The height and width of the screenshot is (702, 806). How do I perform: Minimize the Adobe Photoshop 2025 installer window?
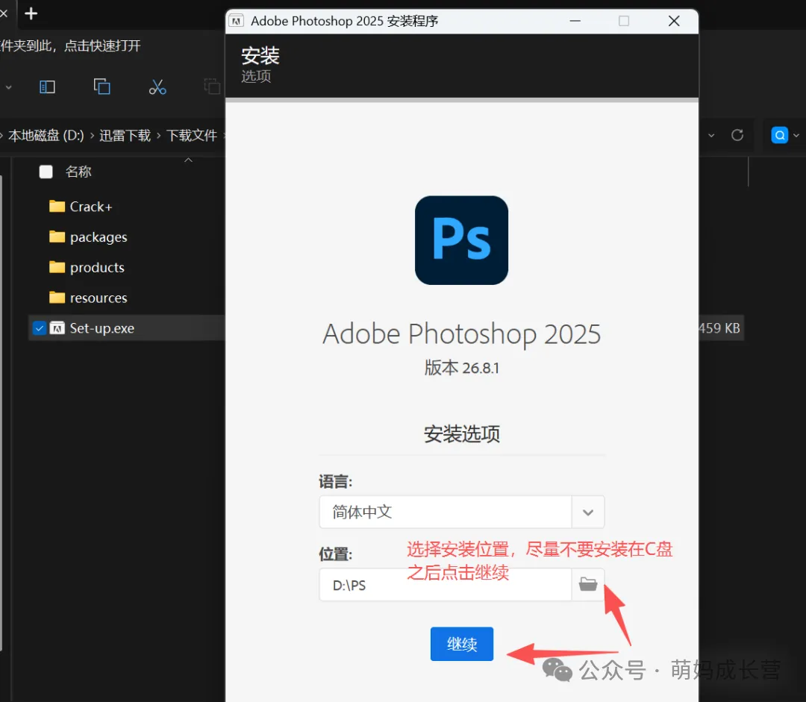[x=575, y=21]
